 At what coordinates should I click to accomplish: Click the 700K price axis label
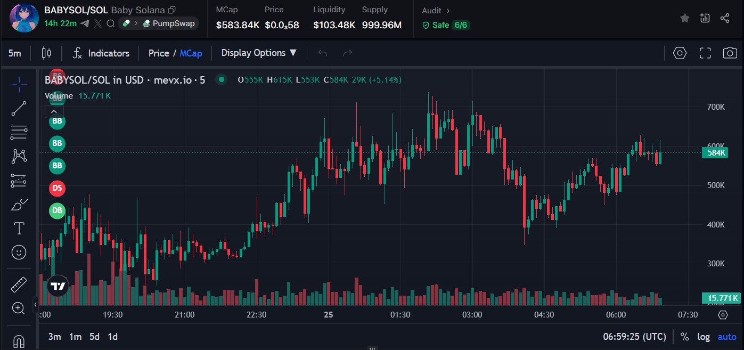point(715,107)
